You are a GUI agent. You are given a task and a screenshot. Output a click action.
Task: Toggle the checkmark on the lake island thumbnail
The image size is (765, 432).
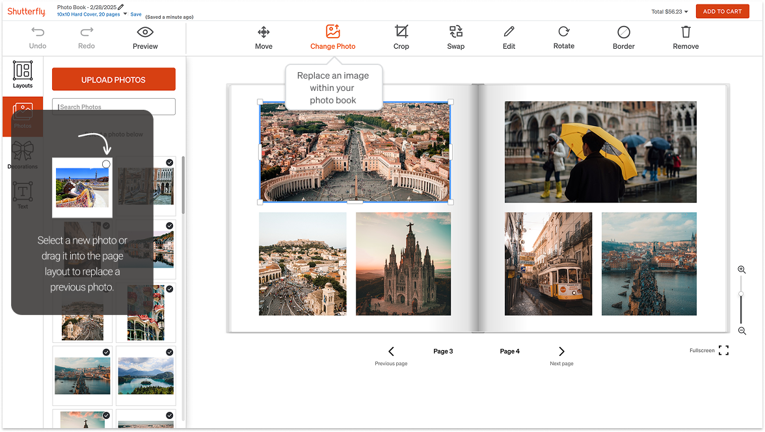pyautogui.click(x=169, y=352)
